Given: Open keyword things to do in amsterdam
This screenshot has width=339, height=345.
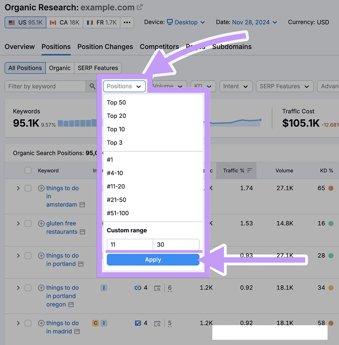Looking at the screenshot, I should click(x=62, y=196).
